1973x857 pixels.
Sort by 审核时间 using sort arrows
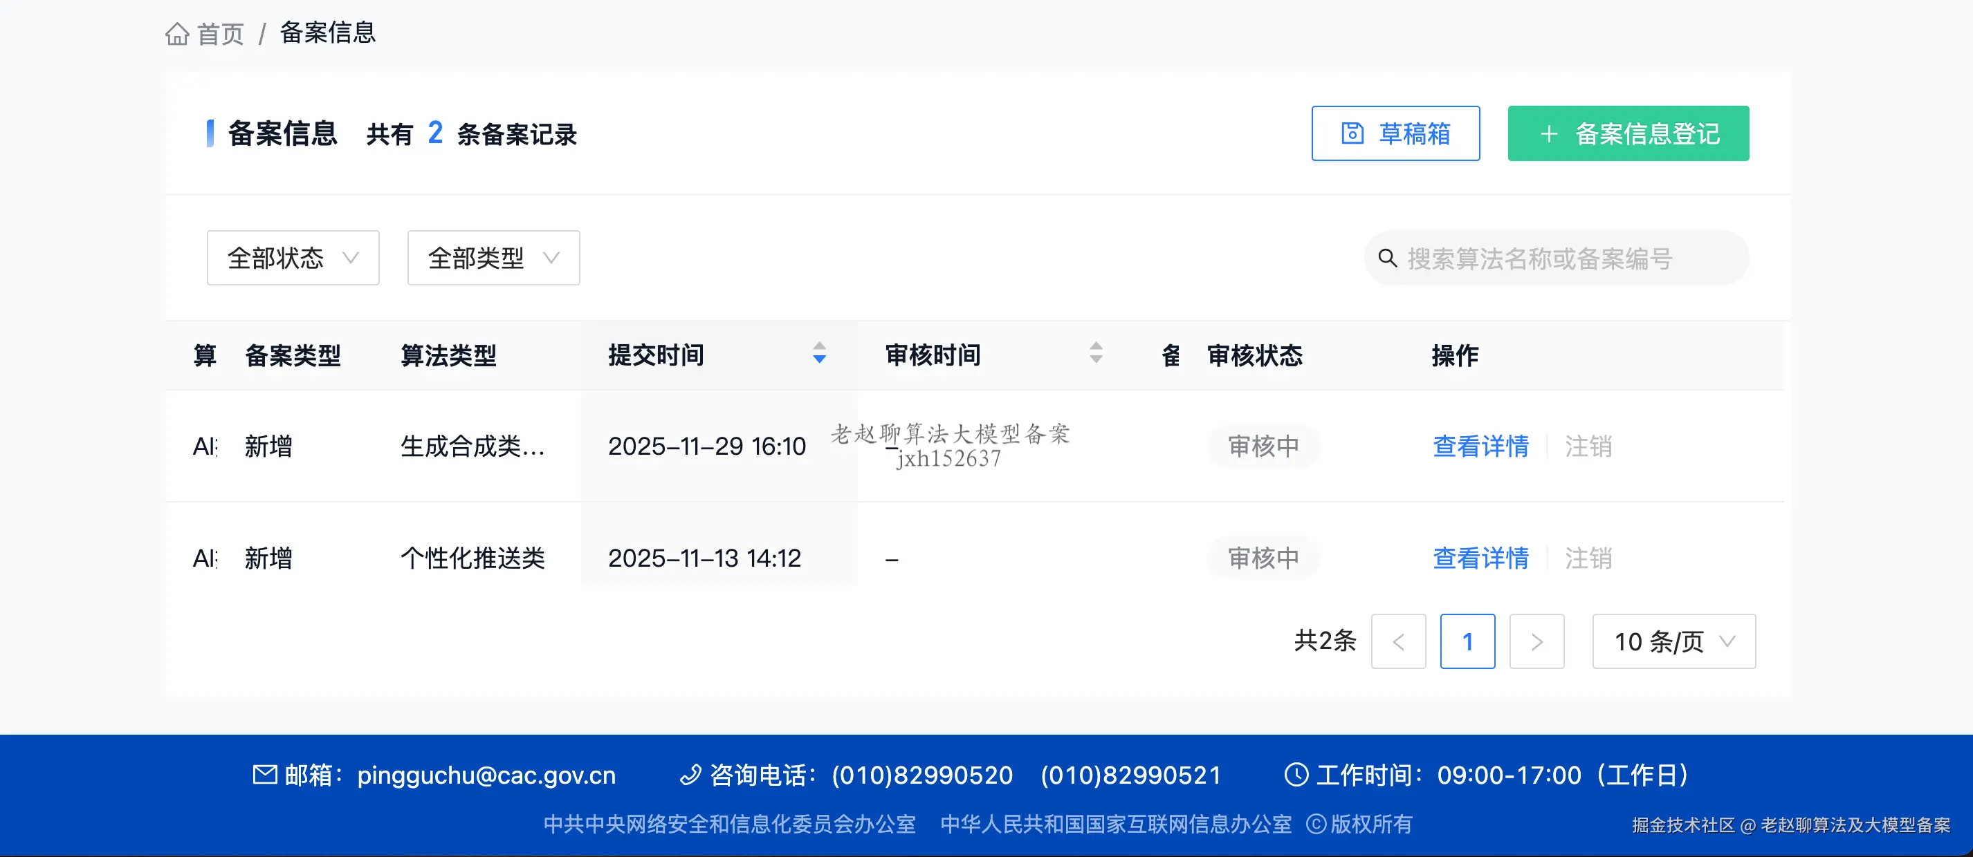click(1095, 352)
